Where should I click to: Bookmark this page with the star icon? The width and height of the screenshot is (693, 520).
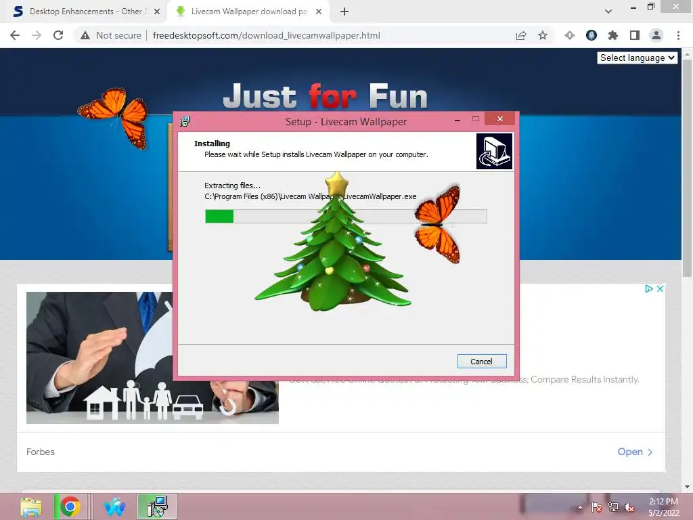click(543, 35)
